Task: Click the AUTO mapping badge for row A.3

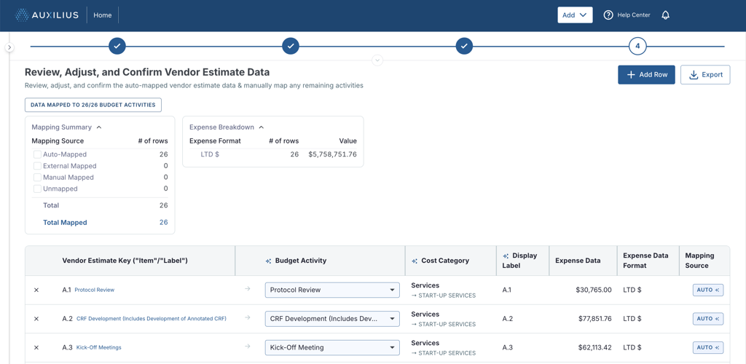Action: pyautogui.click(x=708, y=347)
